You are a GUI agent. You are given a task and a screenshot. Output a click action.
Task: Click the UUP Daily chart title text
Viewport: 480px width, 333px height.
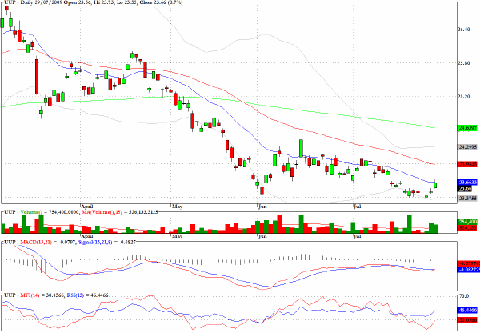coord(93,2)
